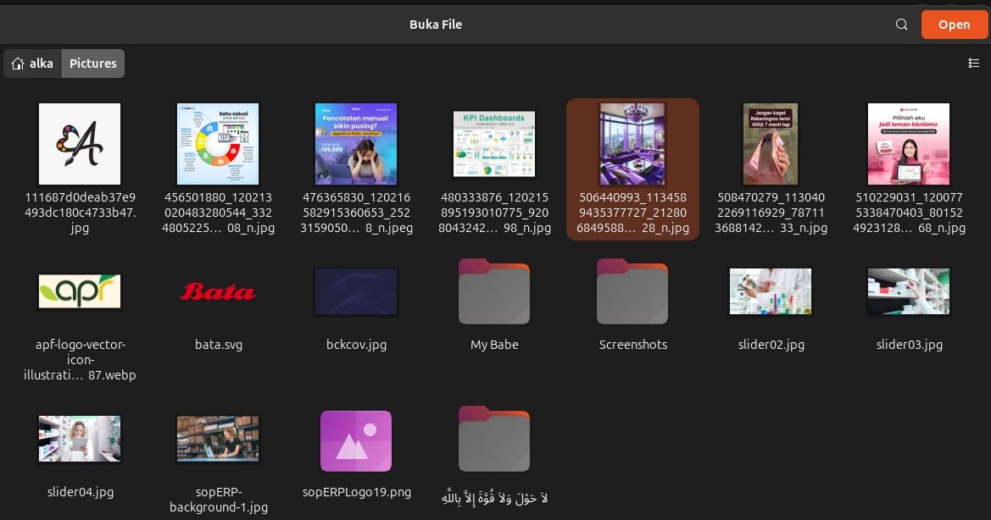Switch to list view icon
This screenshot has height=520, width=991.
coord(973,64)
